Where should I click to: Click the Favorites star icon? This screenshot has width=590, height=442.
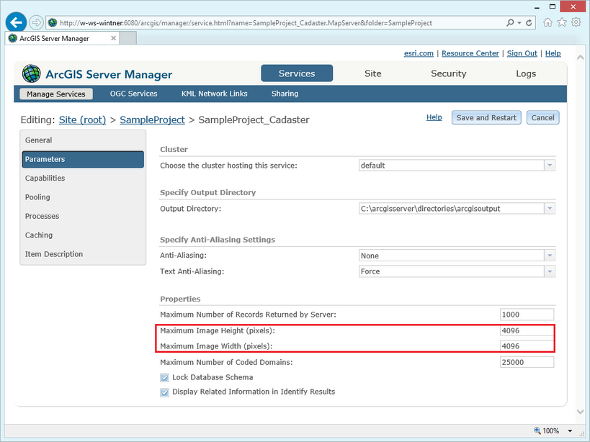tap(561, 22)
